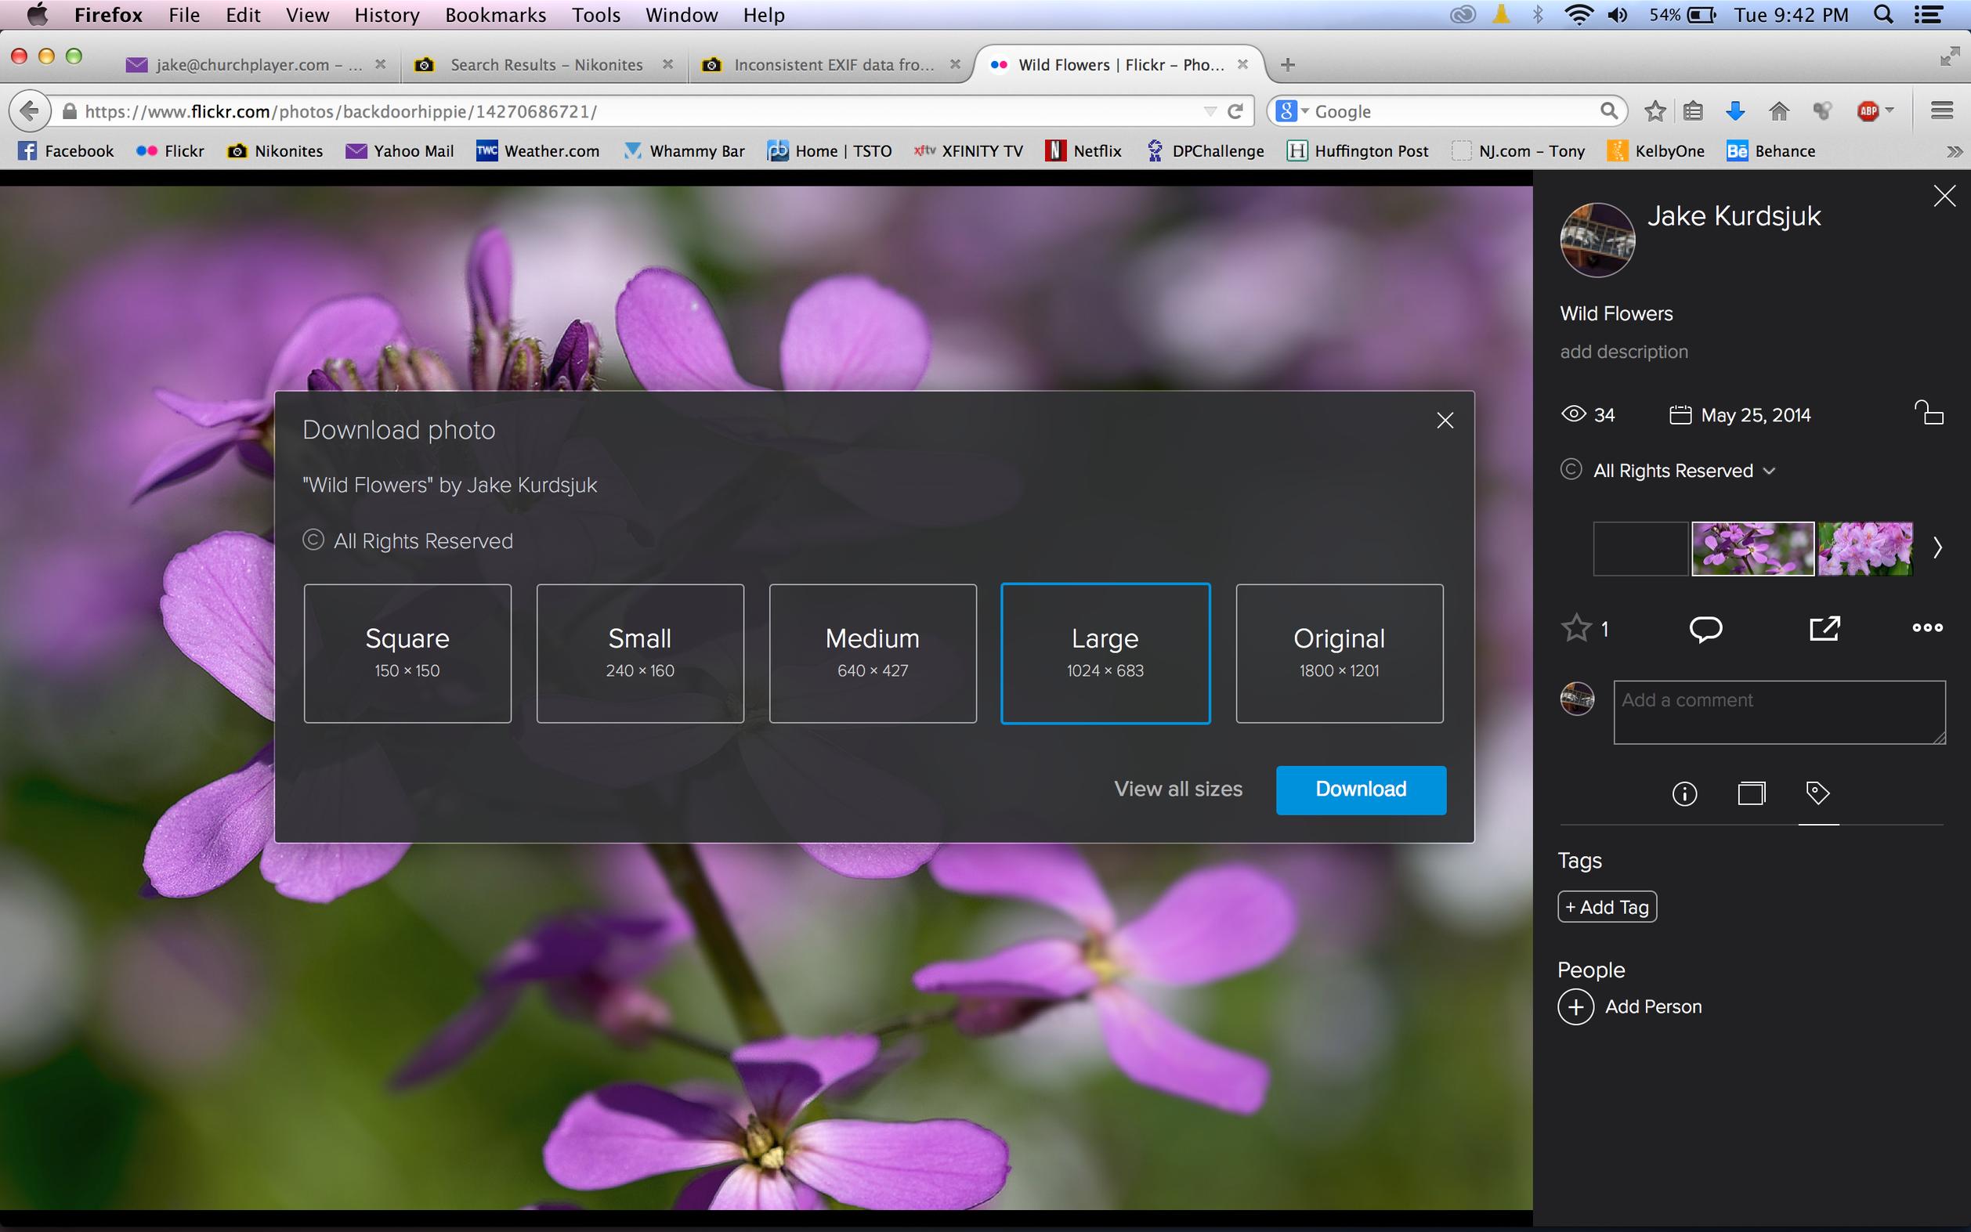This screenshot has height=1232, width=1971.
Task: Show photo info via the info icon
Action: coord(1684,793)
